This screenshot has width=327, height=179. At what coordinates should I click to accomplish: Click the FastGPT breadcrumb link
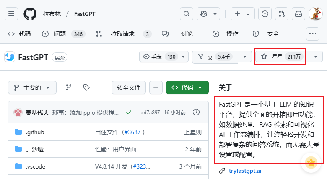pyautogui.click(x=85, y=14)
